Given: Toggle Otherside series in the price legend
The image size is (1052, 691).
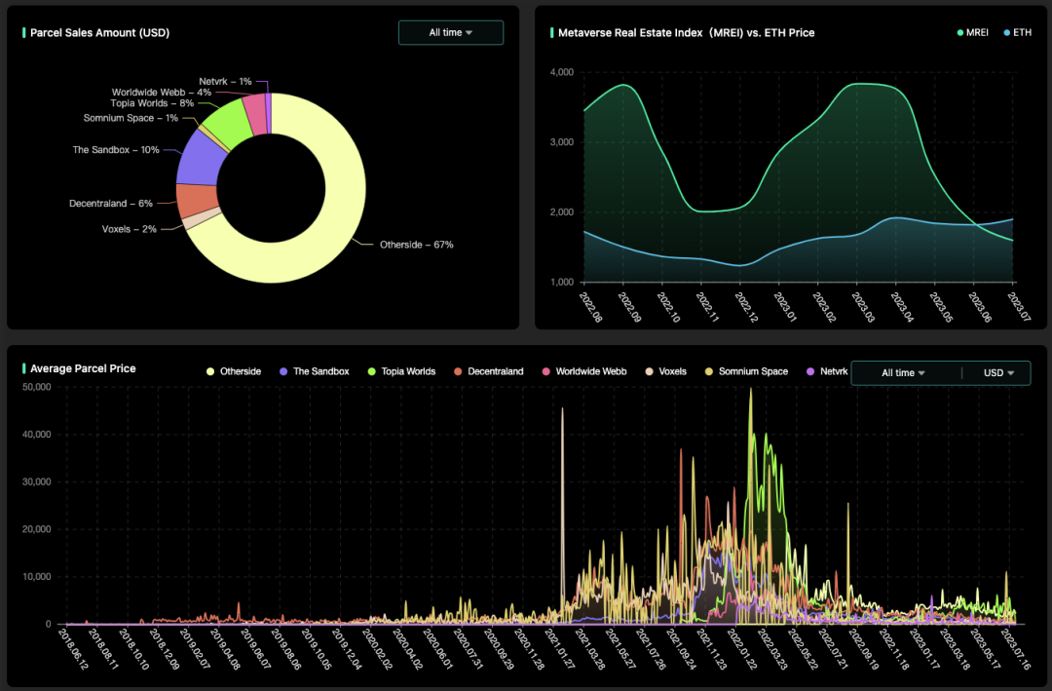Looking at the screenshot, I should pos(234,371).
